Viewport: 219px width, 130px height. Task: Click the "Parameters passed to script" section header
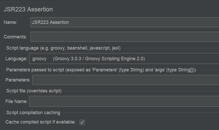coord(101,70)
